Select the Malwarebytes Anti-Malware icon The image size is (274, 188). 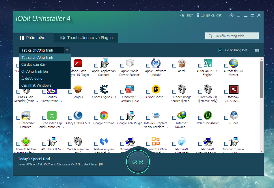coord(104,141)
